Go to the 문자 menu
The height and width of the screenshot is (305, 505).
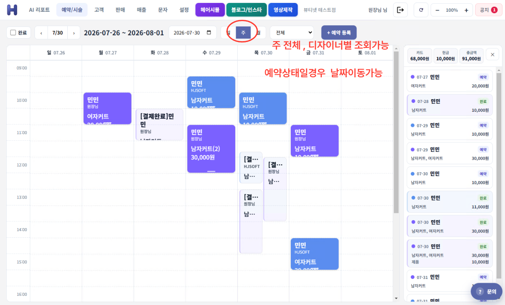pyautogui.click(x=163, y=9)
